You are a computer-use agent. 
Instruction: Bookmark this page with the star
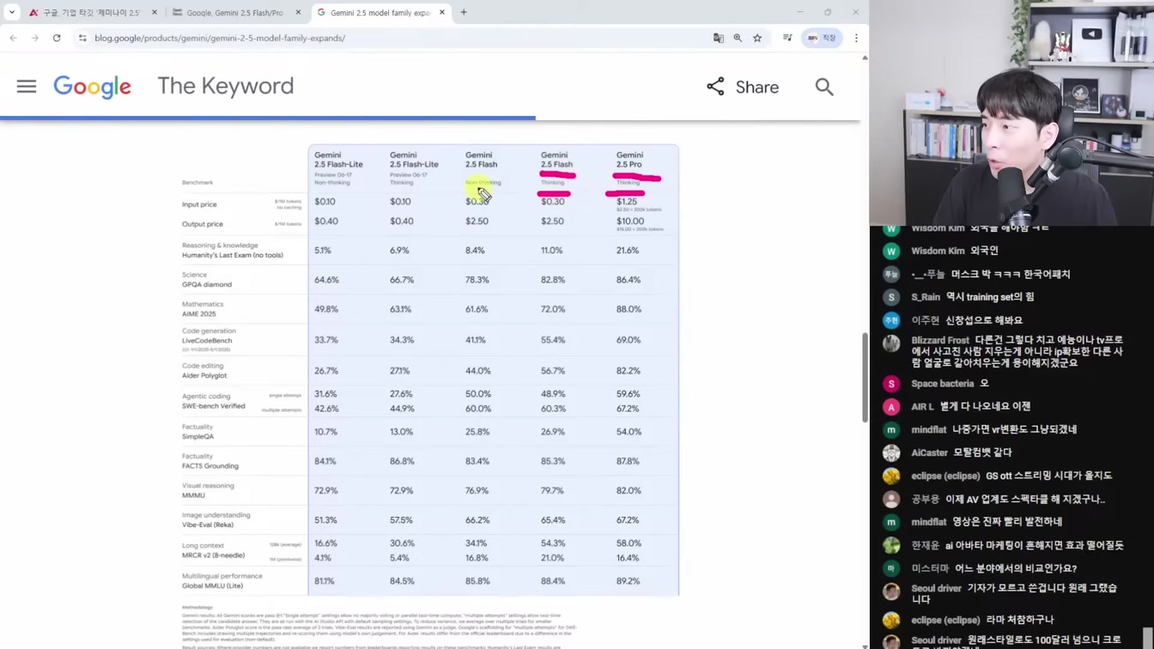(757, 38)
